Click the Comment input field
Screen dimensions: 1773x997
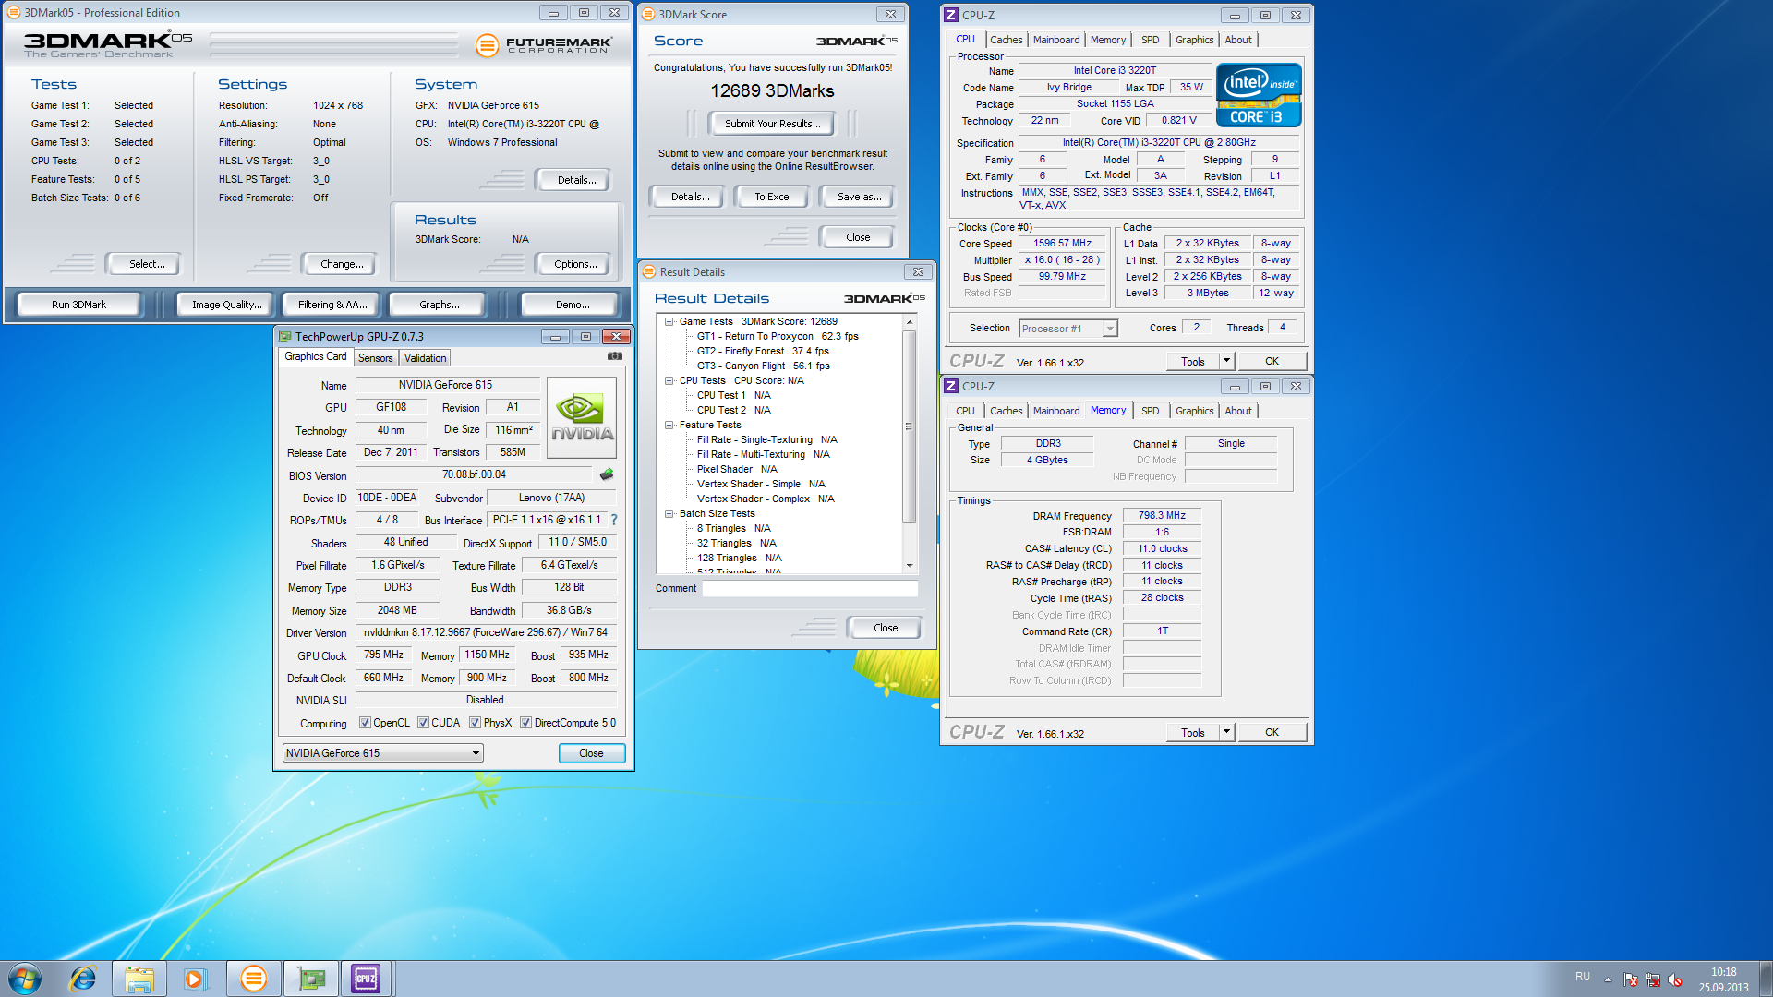click(809, 588)
